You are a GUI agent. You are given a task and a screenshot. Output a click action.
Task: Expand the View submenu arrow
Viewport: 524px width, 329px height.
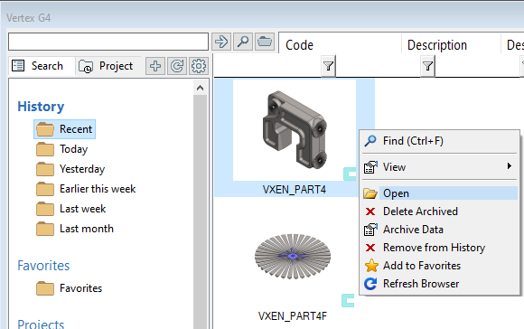509,165
